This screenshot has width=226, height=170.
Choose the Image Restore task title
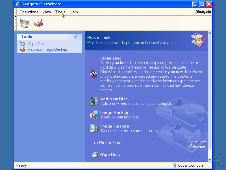(x=114, y=126)
